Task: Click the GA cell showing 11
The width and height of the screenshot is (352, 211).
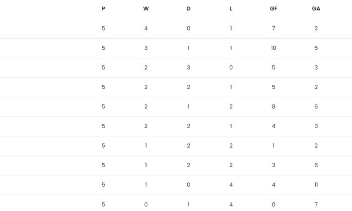Action: coord(316,185)
